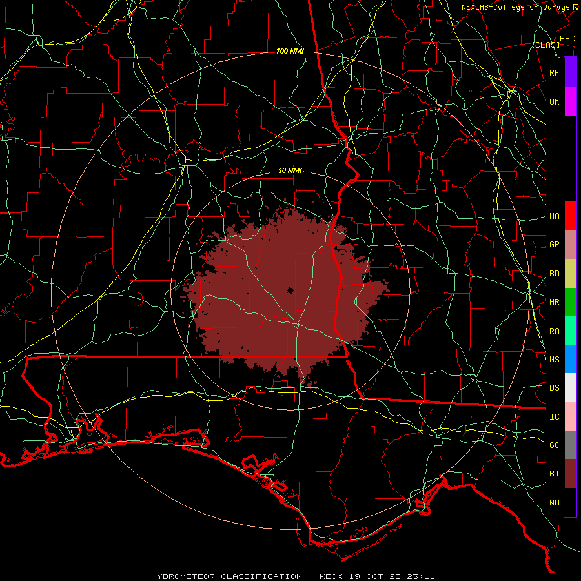Click the WS blue legend swatch
Viewport: 581px width, 581px height.
570,359
